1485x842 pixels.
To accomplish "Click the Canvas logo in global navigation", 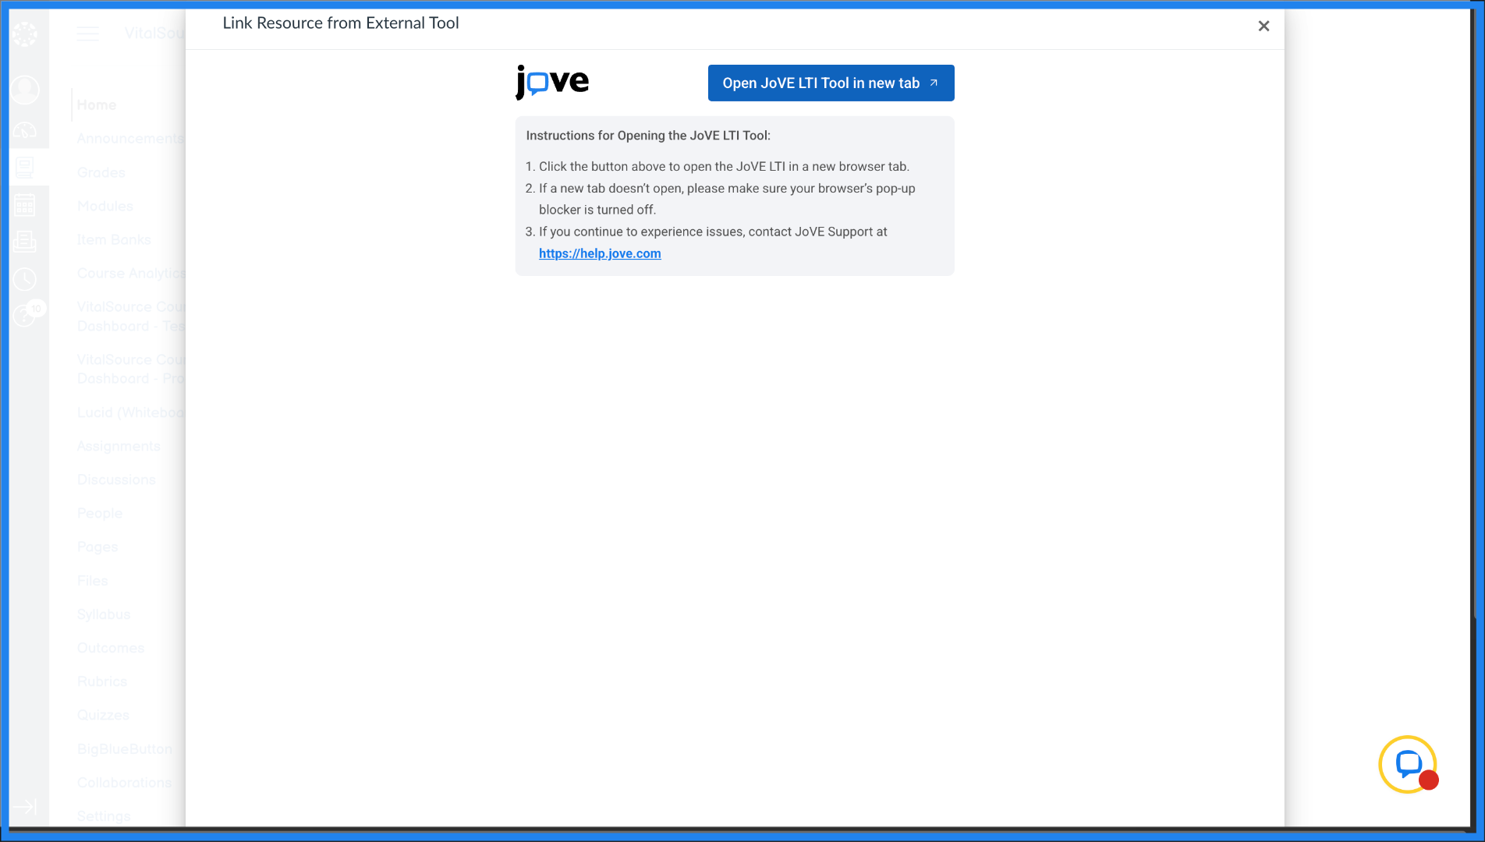I will [25, 34].
